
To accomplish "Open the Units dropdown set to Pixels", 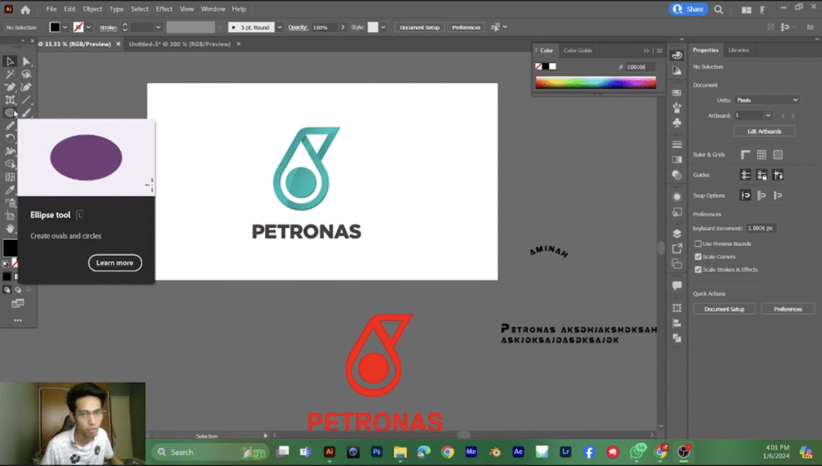I will (767, 100).
